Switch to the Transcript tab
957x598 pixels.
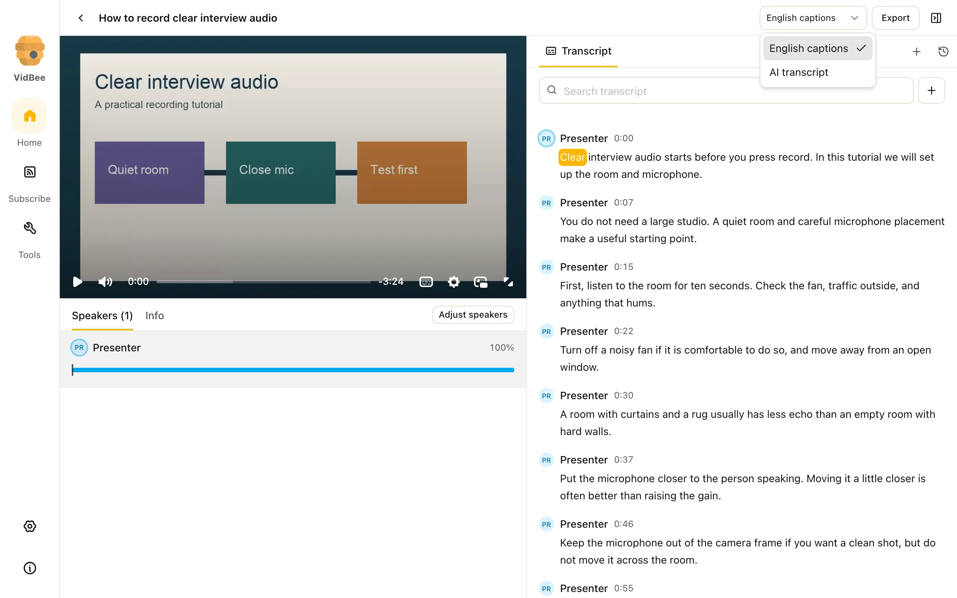pyautogui.click(x=578, y=51)
